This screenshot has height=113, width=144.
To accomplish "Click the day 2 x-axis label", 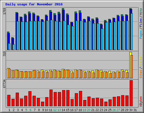I will pos(13,110).
